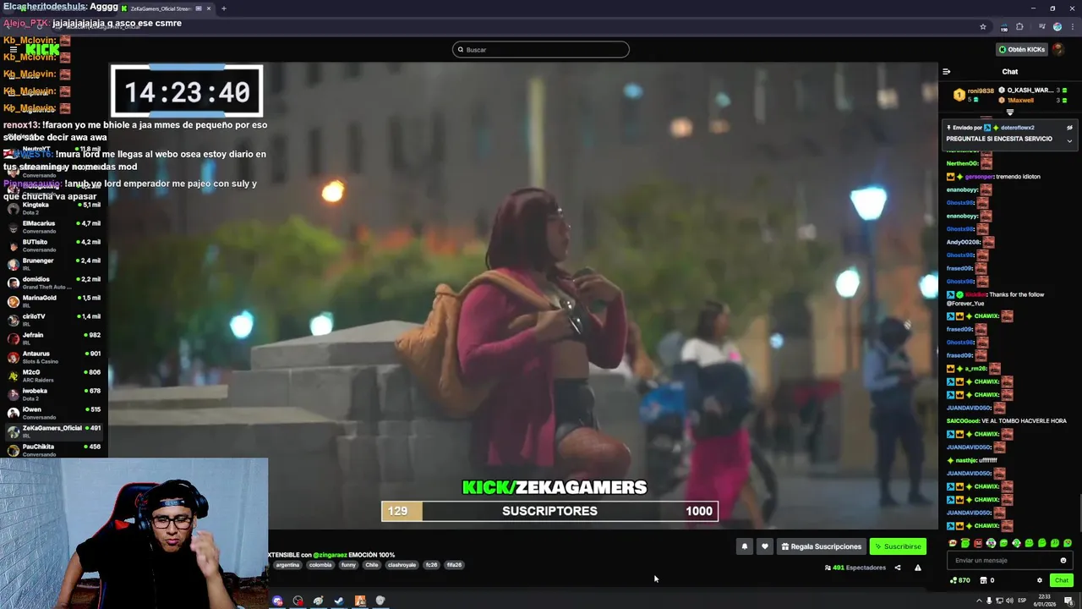Open domidios channel from sidebar
Image resolution: width=1082 pixels, height=609 pixels.
54,283
